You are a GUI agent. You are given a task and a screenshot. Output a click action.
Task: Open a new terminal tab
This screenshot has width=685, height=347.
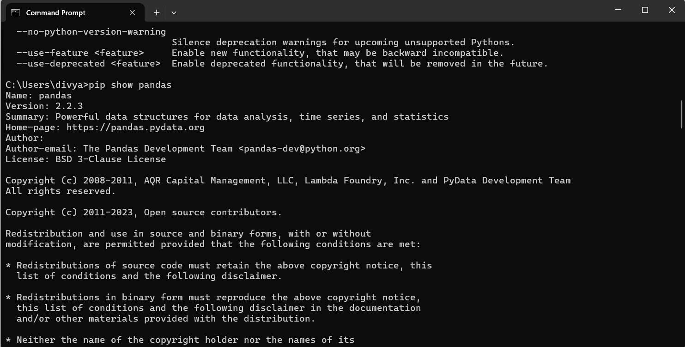(x=157, y=12)
